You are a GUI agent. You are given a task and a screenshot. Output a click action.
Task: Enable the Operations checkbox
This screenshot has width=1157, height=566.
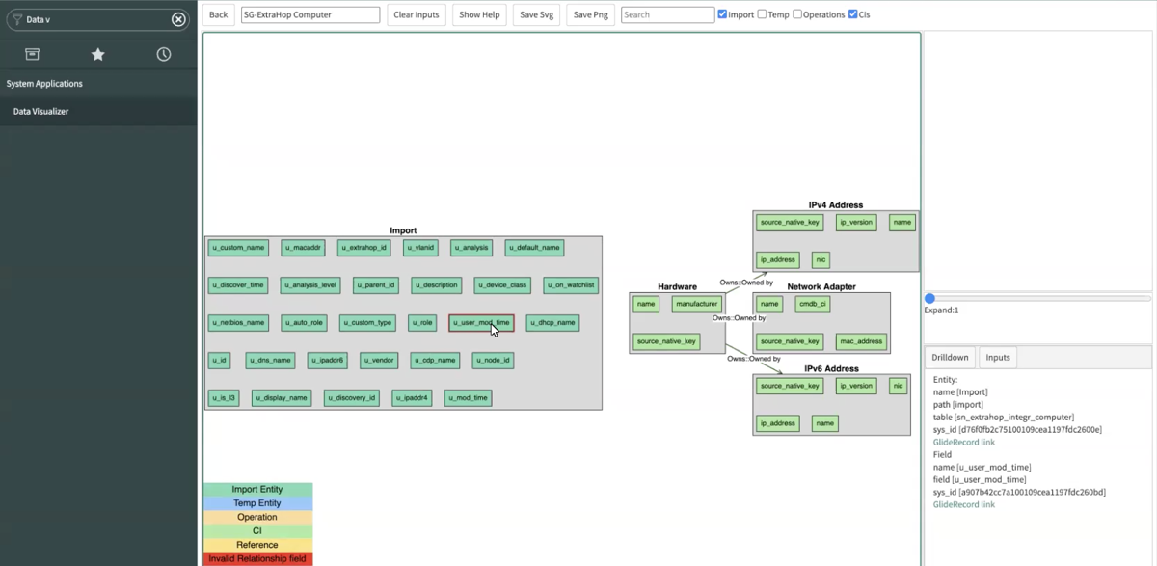(x=797, y=14)
